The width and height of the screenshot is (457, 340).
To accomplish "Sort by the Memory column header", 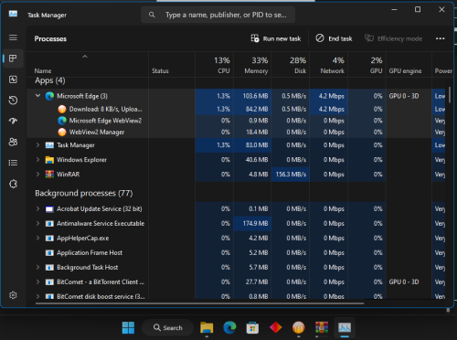I will pyautogui.click(x=252, y=65).
